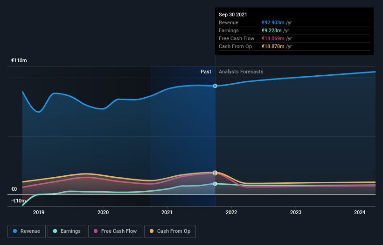
Task: Click the €18.069m free cash flow value
Action: (273, 38)
